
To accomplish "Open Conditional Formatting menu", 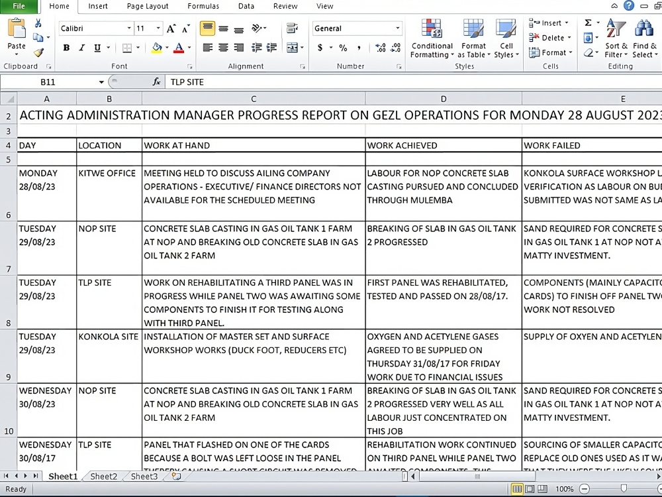I will [432, 38].
